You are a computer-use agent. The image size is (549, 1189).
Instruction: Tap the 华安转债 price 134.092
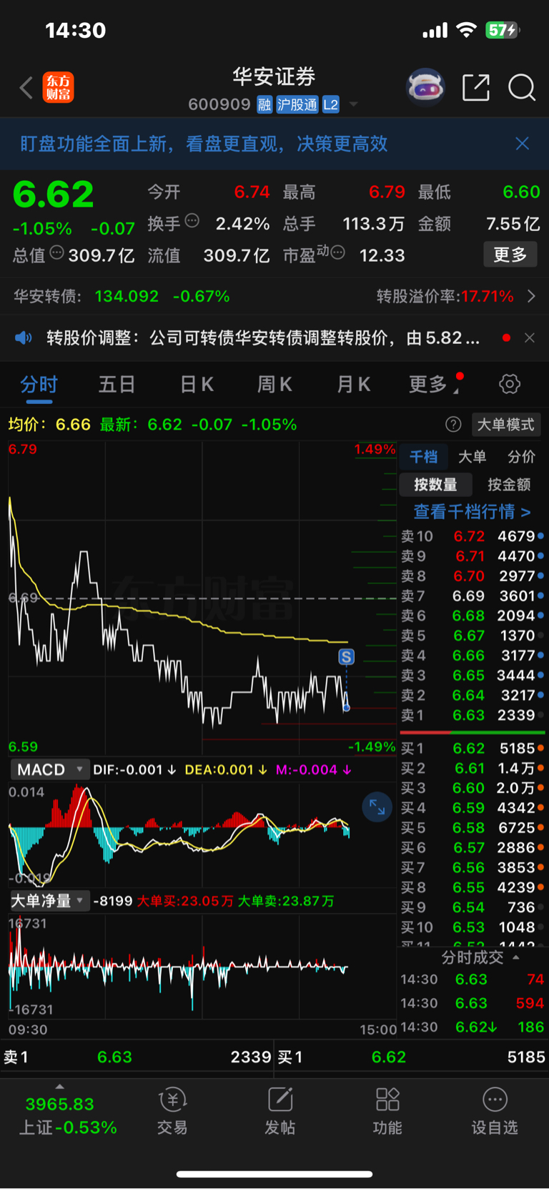[127, 296]
